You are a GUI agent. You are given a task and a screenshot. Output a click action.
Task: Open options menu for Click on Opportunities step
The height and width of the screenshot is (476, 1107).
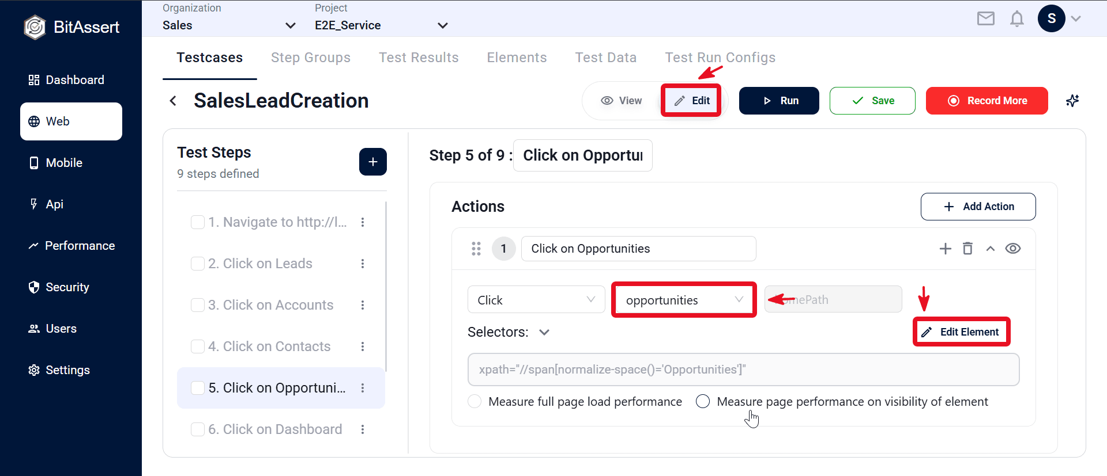[x=363, y=388]
